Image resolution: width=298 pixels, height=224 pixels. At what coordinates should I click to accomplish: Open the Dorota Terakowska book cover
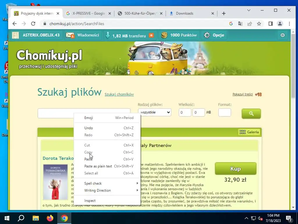click(x=55, y=182)
